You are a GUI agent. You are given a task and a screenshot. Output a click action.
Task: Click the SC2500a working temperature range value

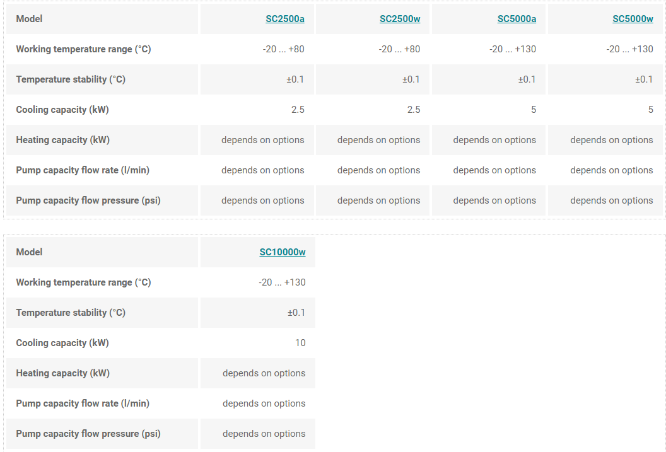283,49
